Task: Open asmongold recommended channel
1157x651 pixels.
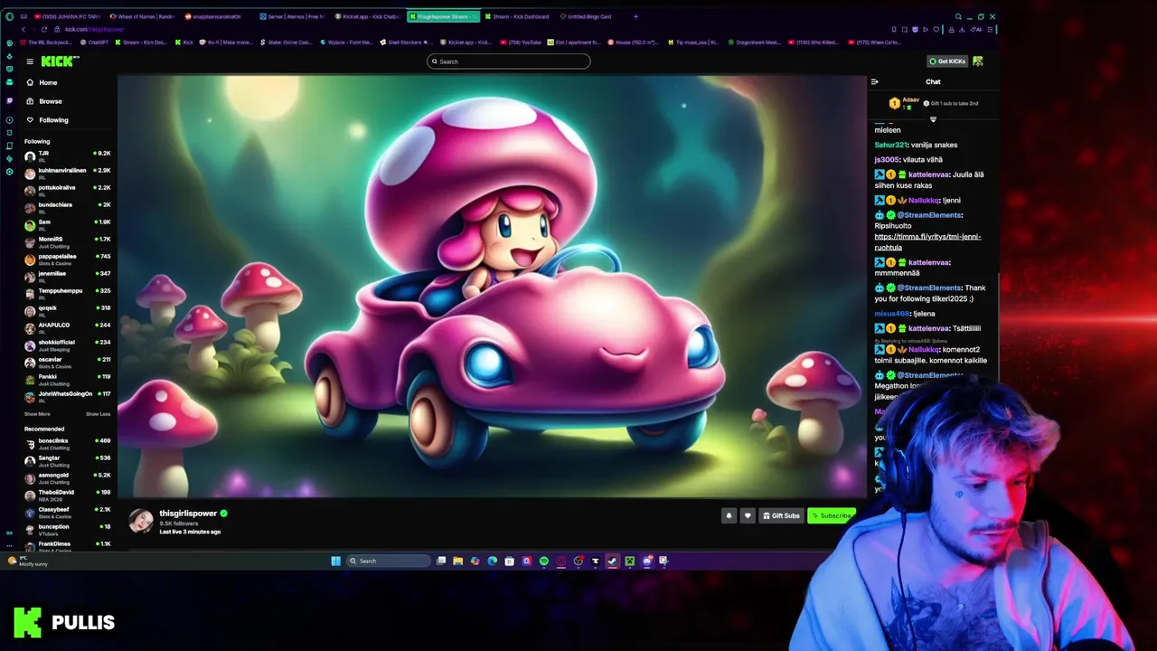Action: coord(68,477)
